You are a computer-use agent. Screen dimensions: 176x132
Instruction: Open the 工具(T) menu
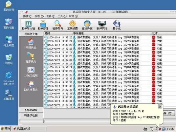click(x=62, y=16)
